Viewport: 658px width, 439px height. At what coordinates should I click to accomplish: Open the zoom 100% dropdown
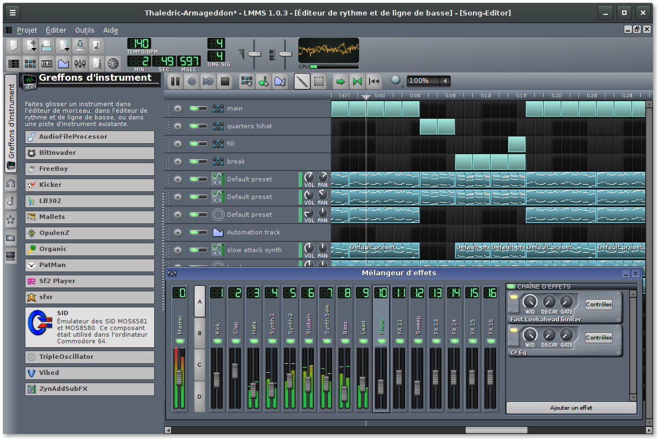pyautogui.click(x=445, y=81)
